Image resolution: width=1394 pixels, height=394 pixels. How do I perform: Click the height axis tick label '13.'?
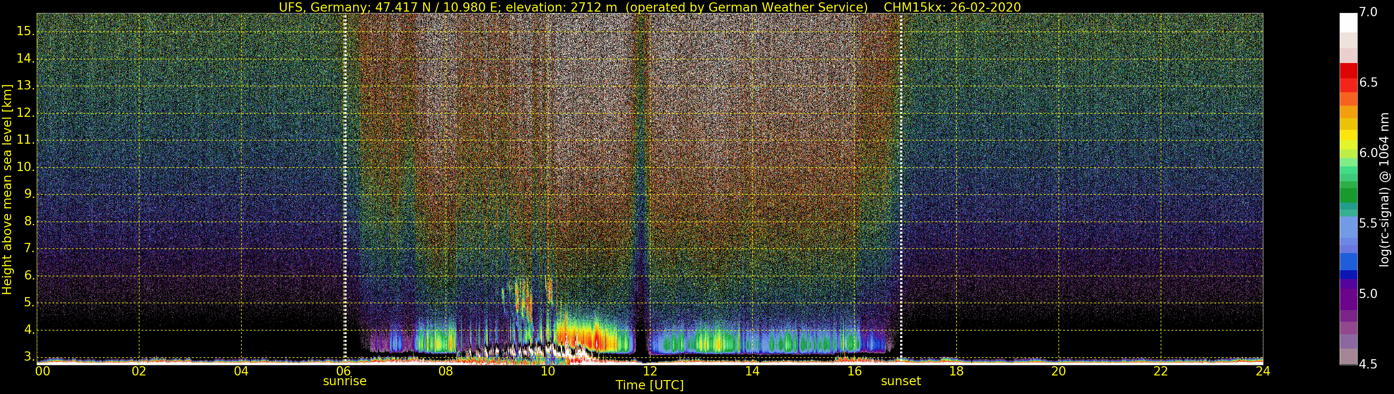[x=25, y=86]
